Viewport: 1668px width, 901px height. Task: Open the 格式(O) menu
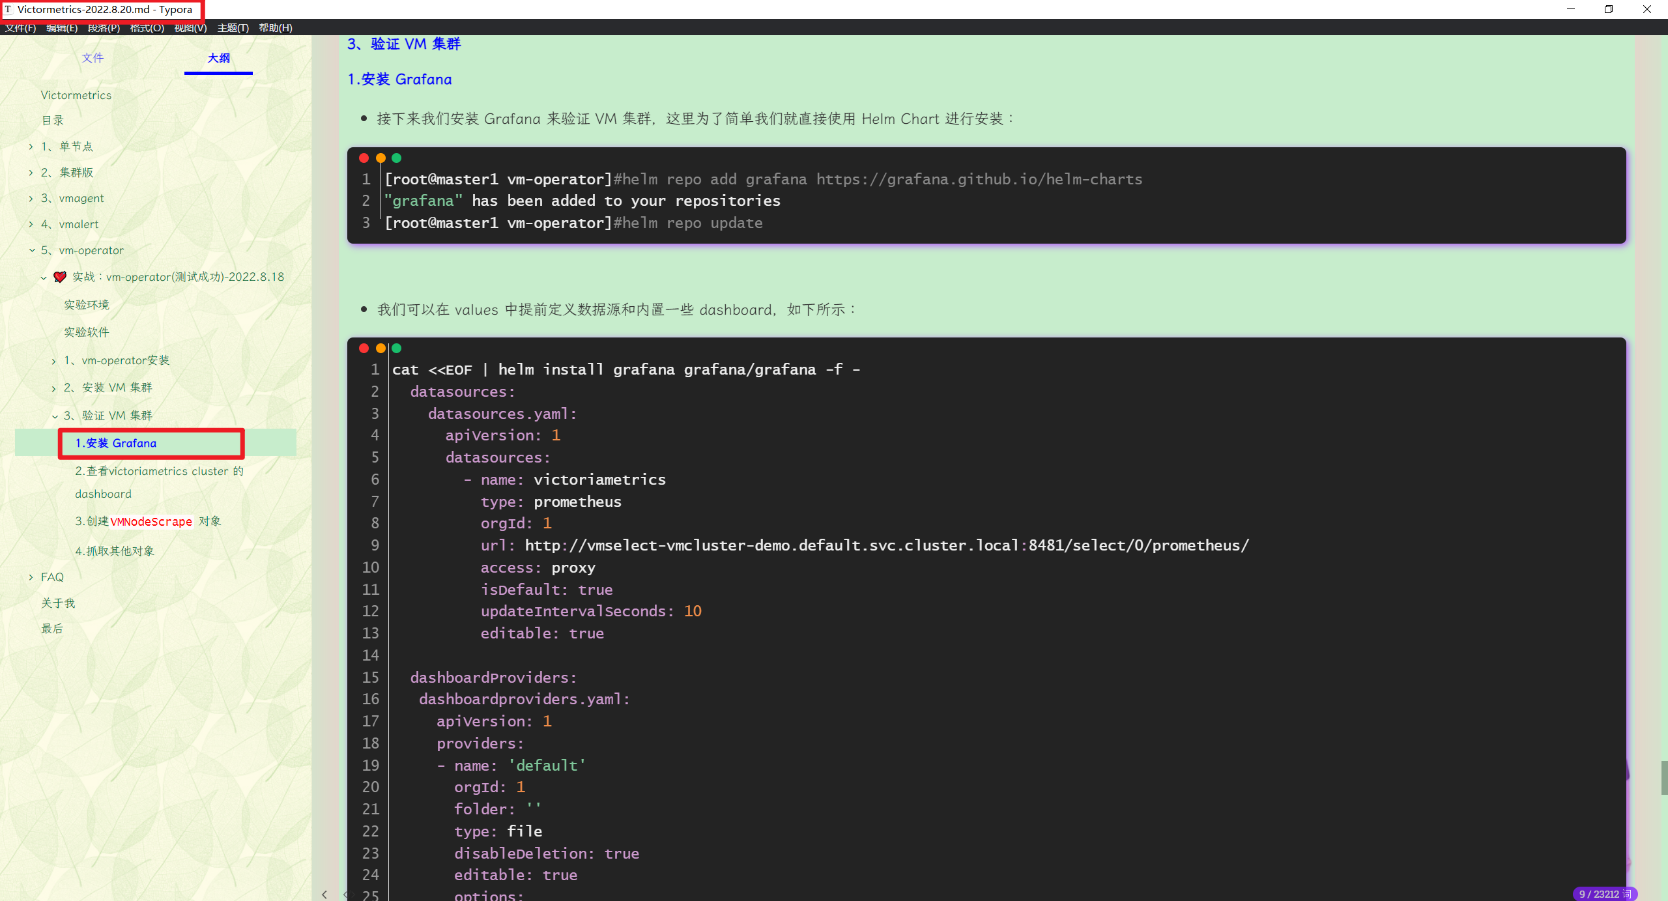(147, 28)
